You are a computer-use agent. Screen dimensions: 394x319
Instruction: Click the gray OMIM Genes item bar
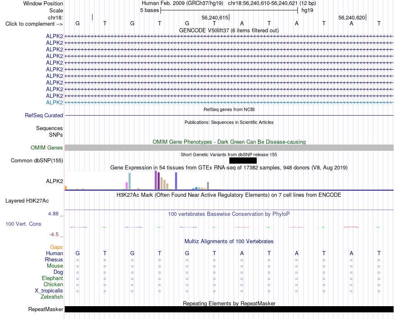click(229, 147)
